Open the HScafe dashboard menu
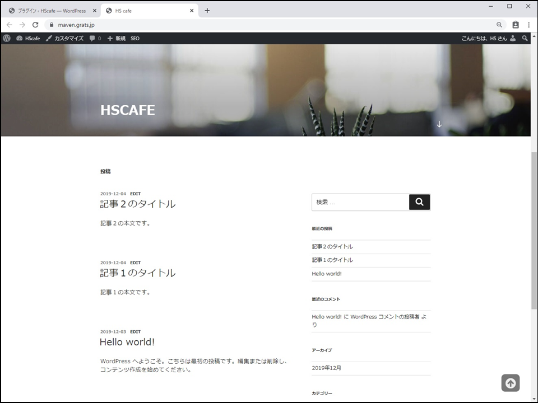The width and height of the screenshot is (538, 403). pyautogui.click(x=28, y=39)
